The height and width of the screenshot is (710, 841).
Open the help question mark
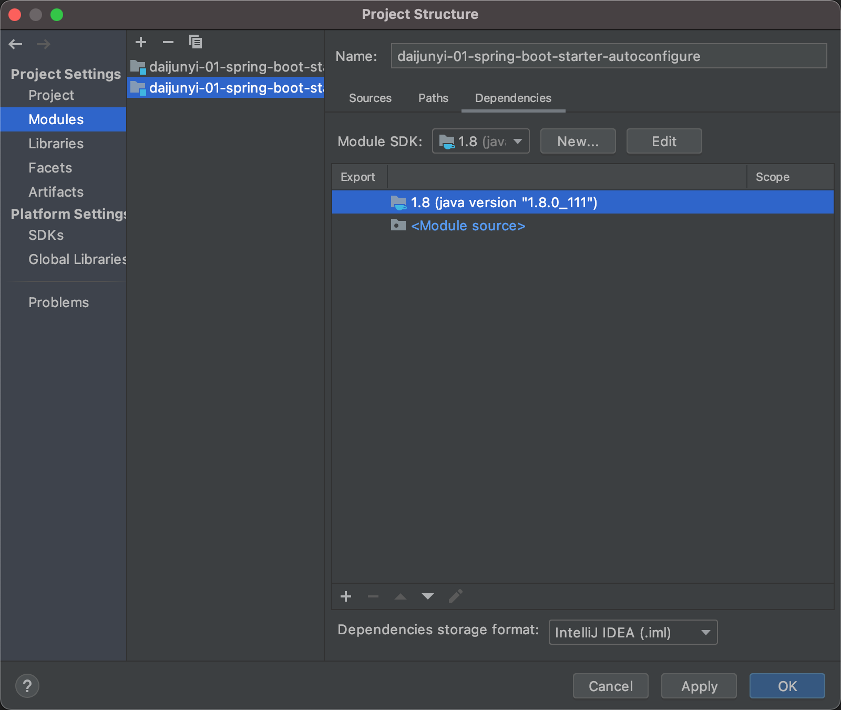(x=27, y=686)
